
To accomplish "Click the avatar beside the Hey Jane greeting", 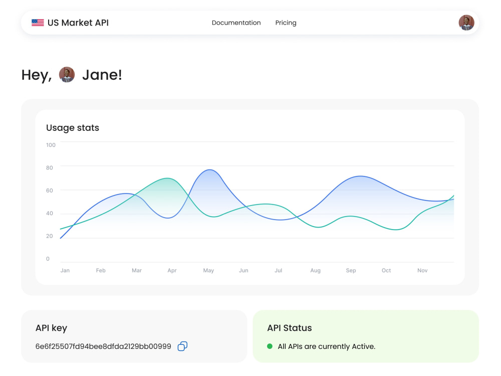I will [67, 75].
